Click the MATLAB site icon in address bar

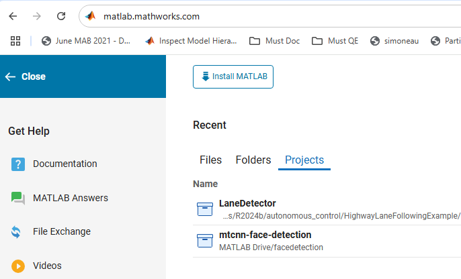pyautogui.click(x=91, y=16)
